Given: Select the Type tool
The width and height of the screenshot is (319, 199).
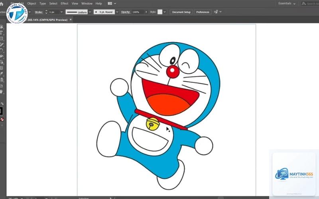Looking at the screenshot, I should (1, 33).
